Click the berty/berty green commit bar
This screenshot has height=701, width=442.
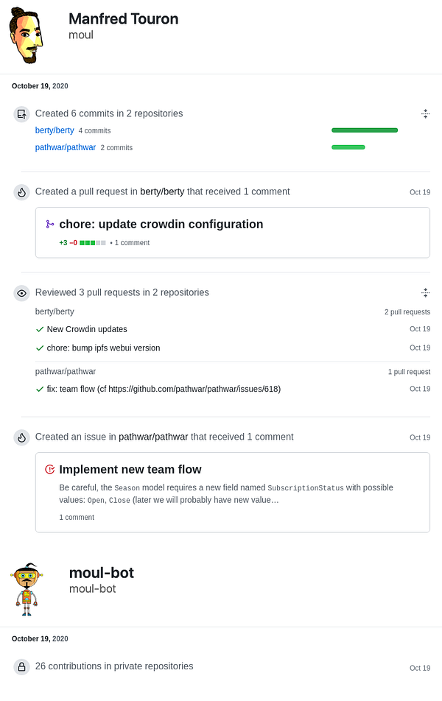[364, 130]
